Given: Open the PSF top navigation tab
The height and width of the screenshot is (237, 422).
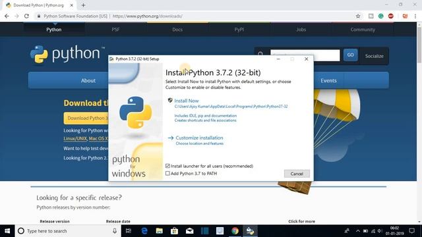Looking at the screenshot, I should click(x=115, y=30).
